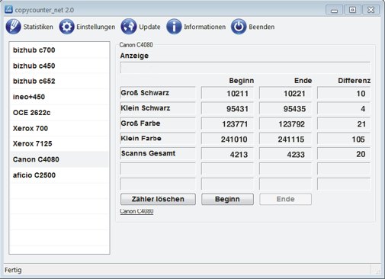The width and height of the screenshot is (385, 279).
Task: Select Xerox 700 printer
Action: pyautogui.click(x=59, y=128)
